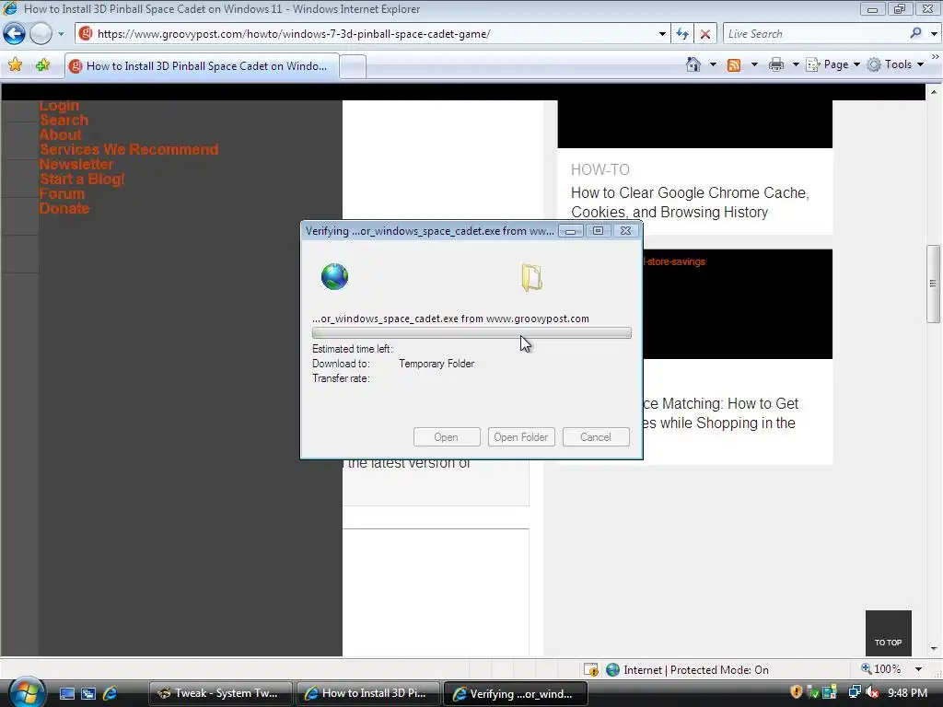Open the Login link in sidebar

click(59, 106)
